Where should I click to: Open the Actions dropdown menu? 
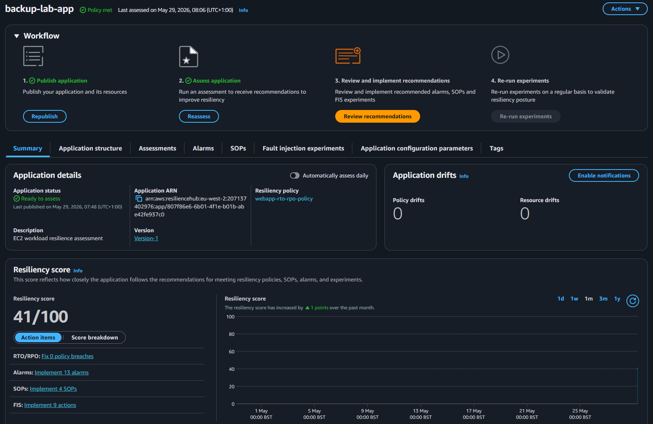pos(625,9)
